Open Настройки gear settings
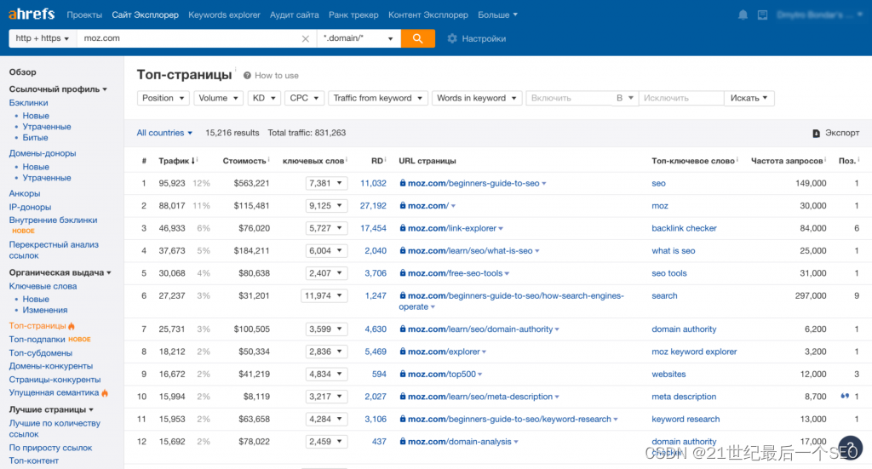The height and width of the screenshot is (469, 872). coord(452,38)
